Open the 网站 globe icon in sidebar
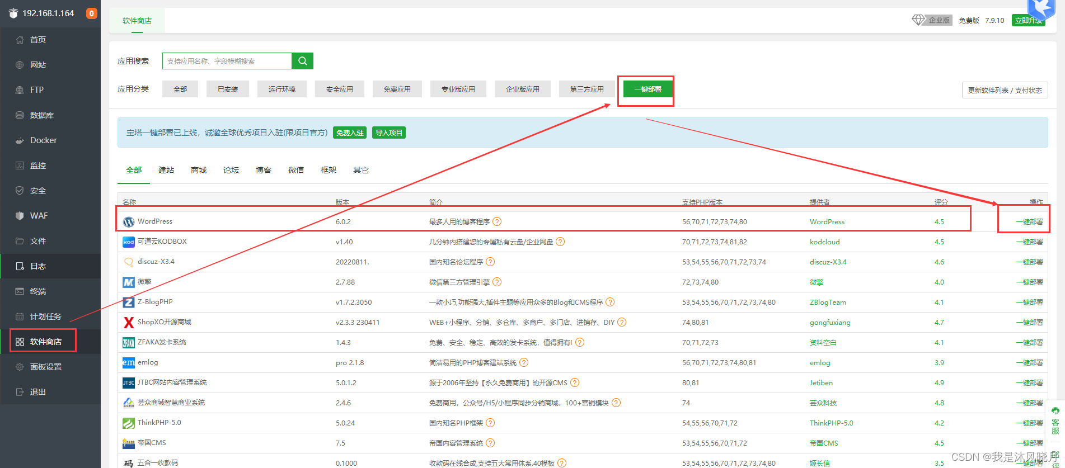Image resolution: width=1065 pixels, height=468 pixels. coord(20,65)
